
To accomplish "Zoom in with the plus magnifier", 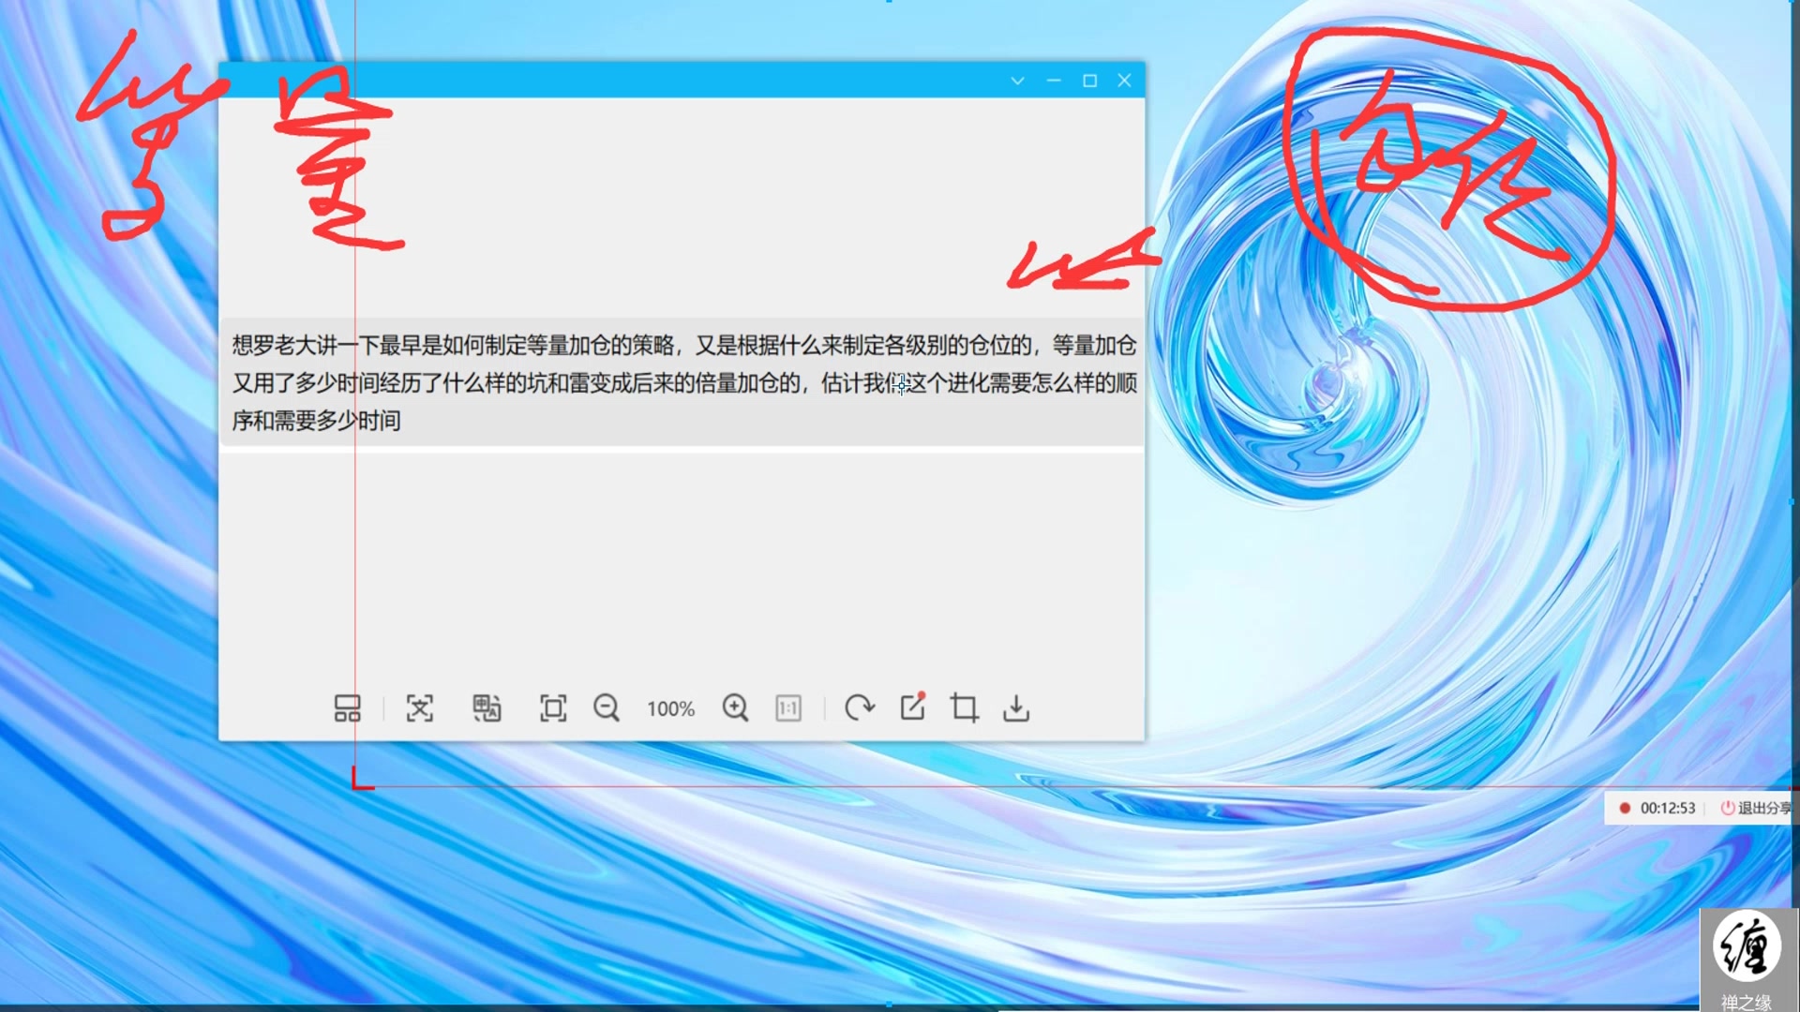I will 735,708.
